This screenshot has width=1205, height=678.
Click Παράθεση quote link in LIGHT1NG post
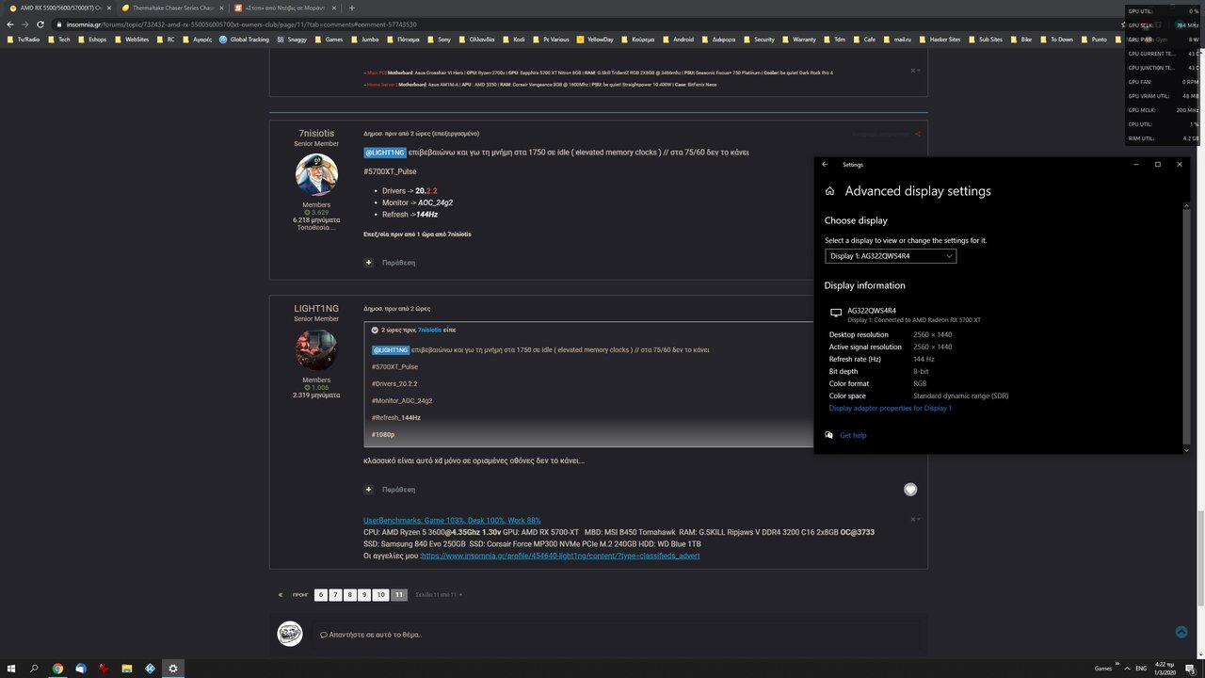point(398,490)
